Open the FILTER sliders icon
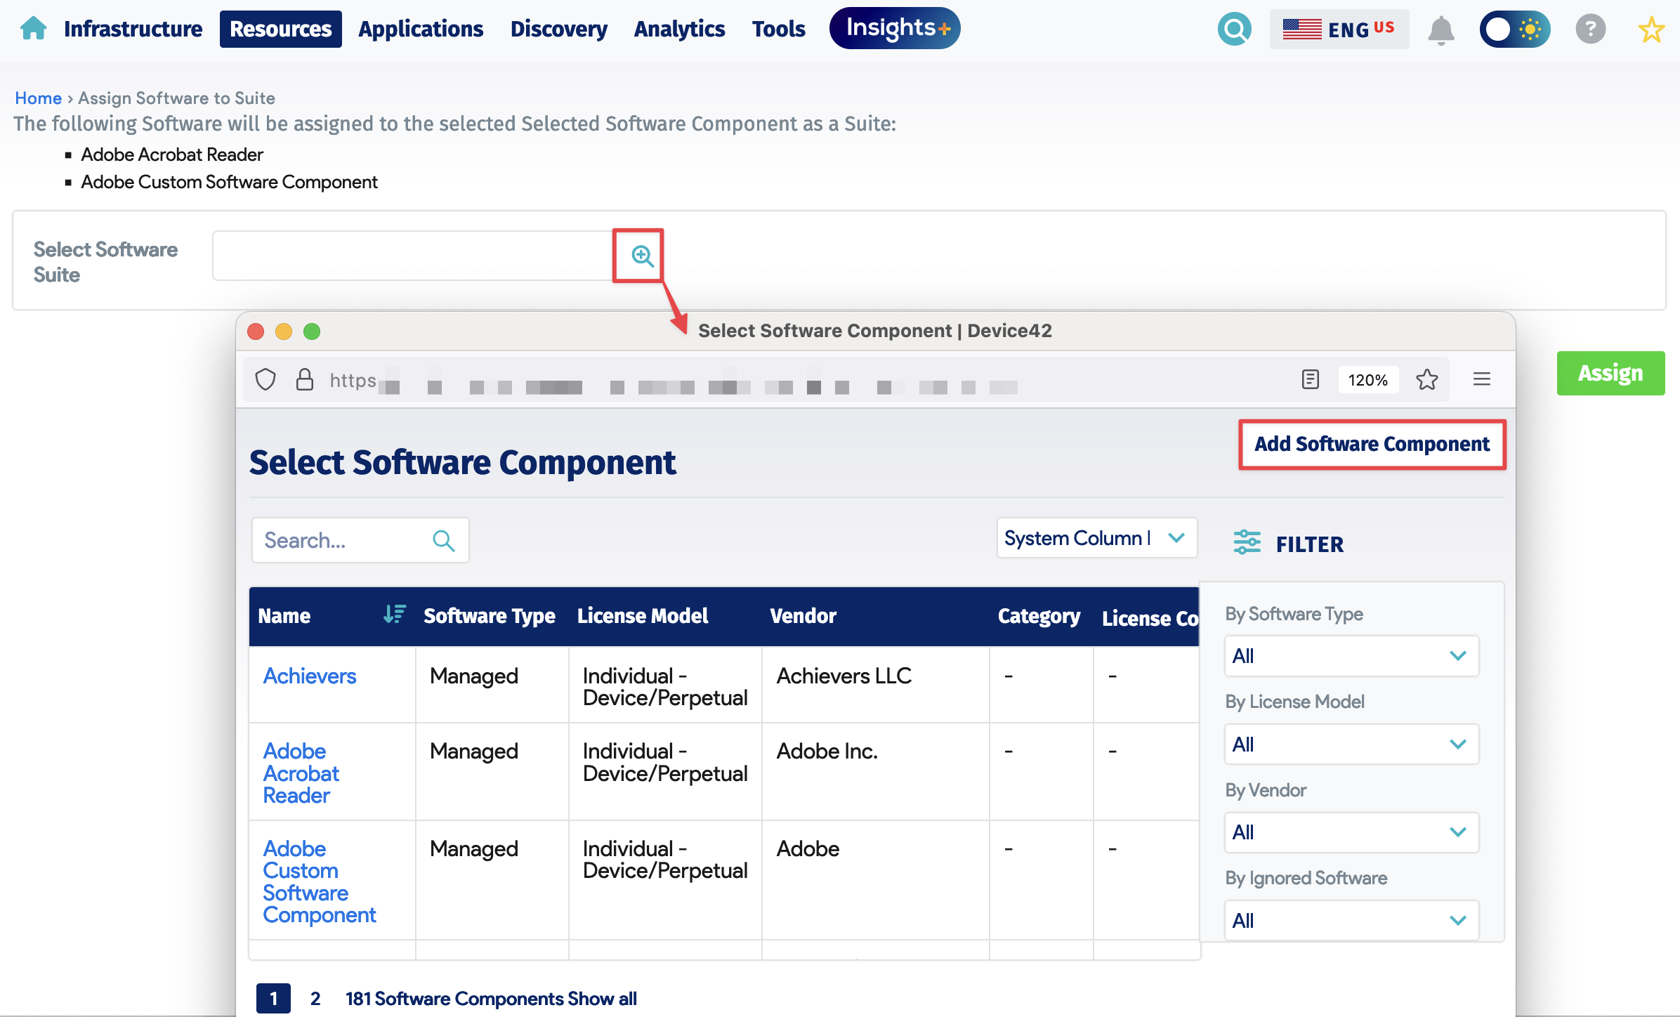This screenshot has height=1017, width=1680. pos(1247,542)
